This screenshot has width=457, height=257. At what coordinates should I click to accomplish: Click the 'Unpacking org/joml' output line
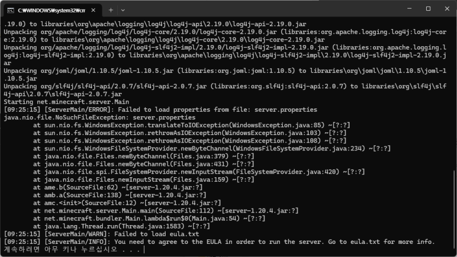click(x=225, y=75)
